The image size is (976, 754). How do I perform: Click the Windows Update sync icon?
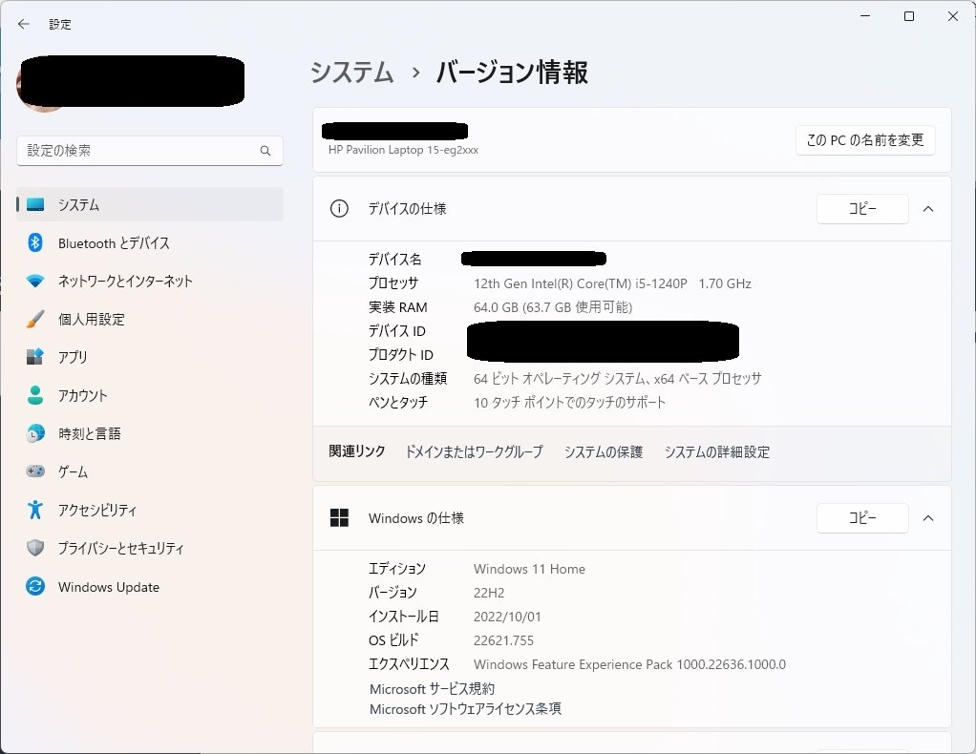pyautogui.click(x=35, y=586)
